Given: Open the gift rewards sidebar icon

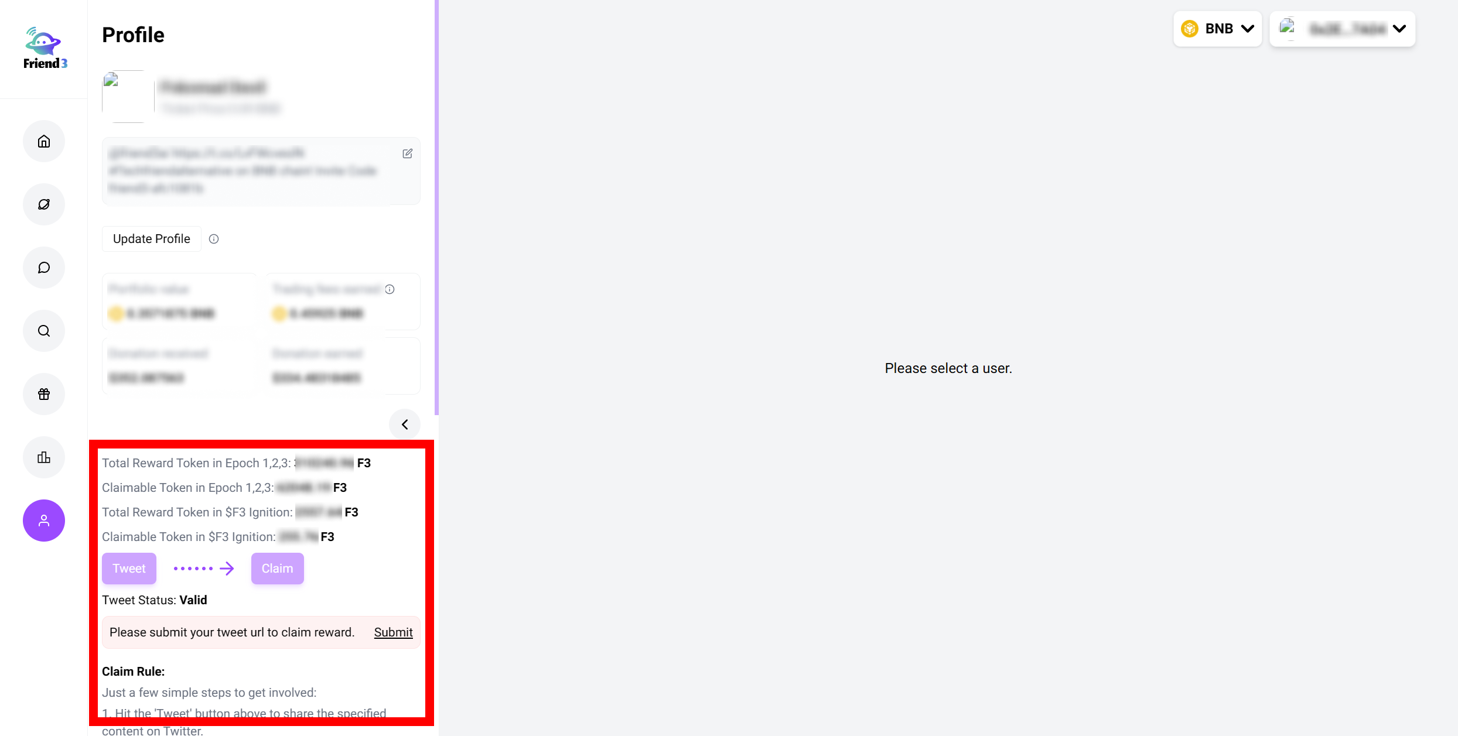Looking at the screenshot, I should point(44,394).
